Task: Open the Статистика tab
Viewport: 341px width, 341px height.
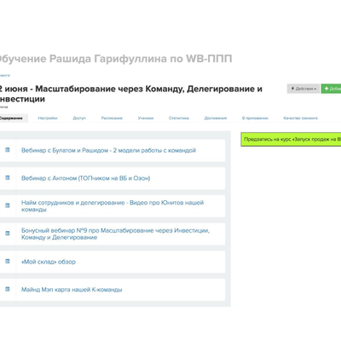Action: [179, 118]
